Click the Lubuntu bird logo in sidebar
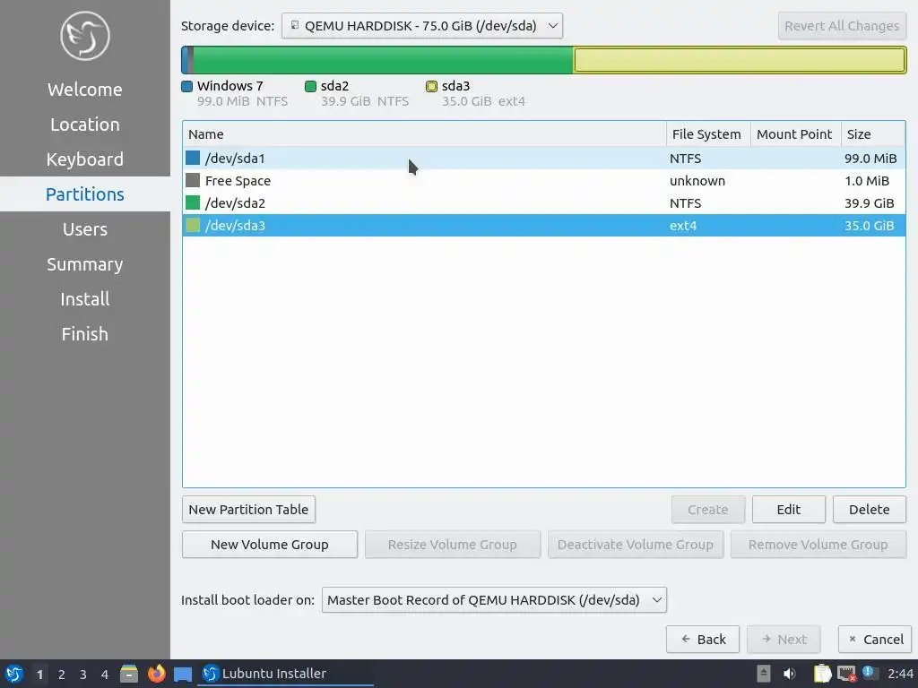Screen dimensions: 918x688 (x=85, y=36)
